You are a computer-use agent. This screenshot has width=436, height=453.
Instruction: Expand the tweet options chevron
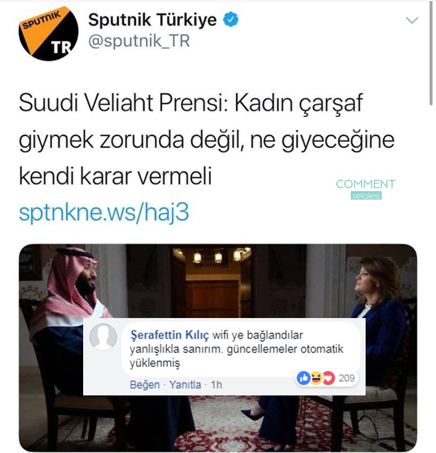click(412, 20)
